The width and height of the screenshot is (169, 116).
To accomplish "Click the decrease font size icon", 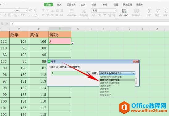I will (35, 10).
